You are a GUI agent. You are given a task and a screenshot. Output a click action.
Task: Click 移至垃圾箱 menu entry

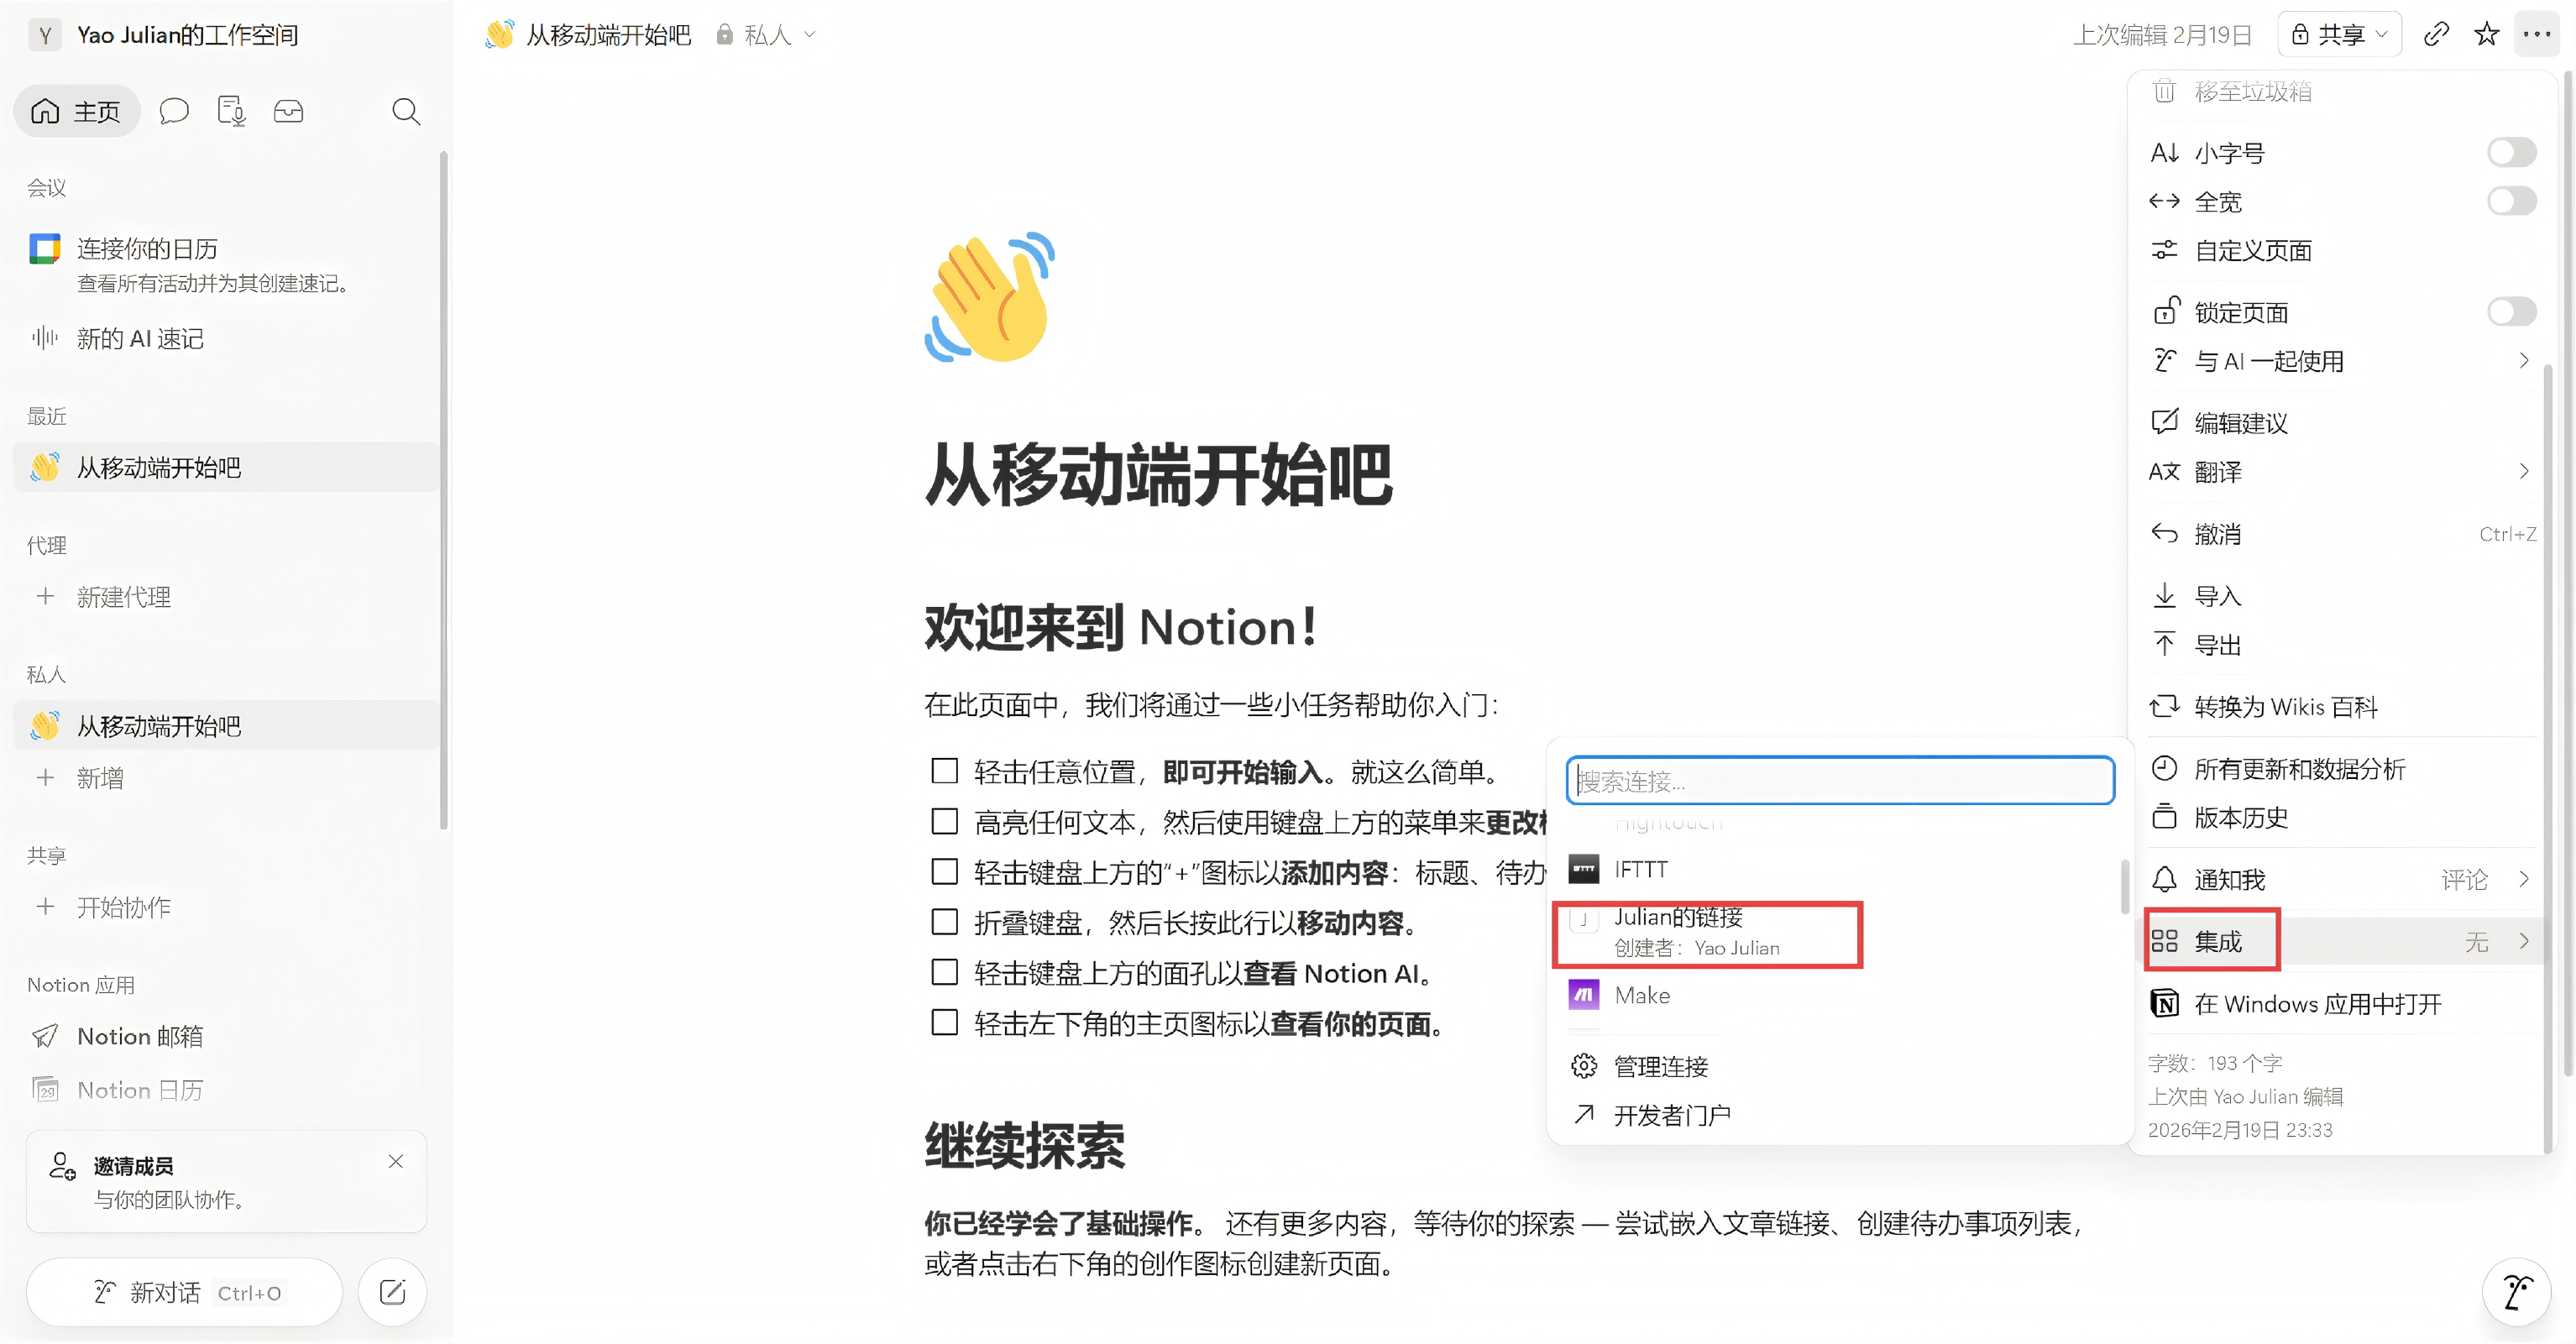(2340, 91)
